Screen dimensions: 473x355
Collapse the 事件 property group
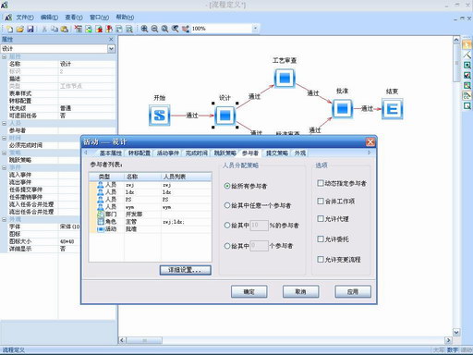tap(4, 167)
